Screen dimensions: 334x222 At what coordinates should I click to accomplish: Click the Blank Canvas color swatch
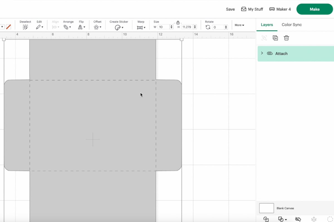pyautogui.click(x=266, y=208)
